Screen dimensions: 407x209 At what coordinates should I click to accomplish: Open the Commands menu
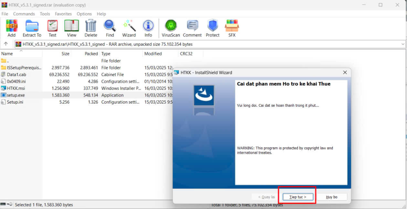pos(24,14)
